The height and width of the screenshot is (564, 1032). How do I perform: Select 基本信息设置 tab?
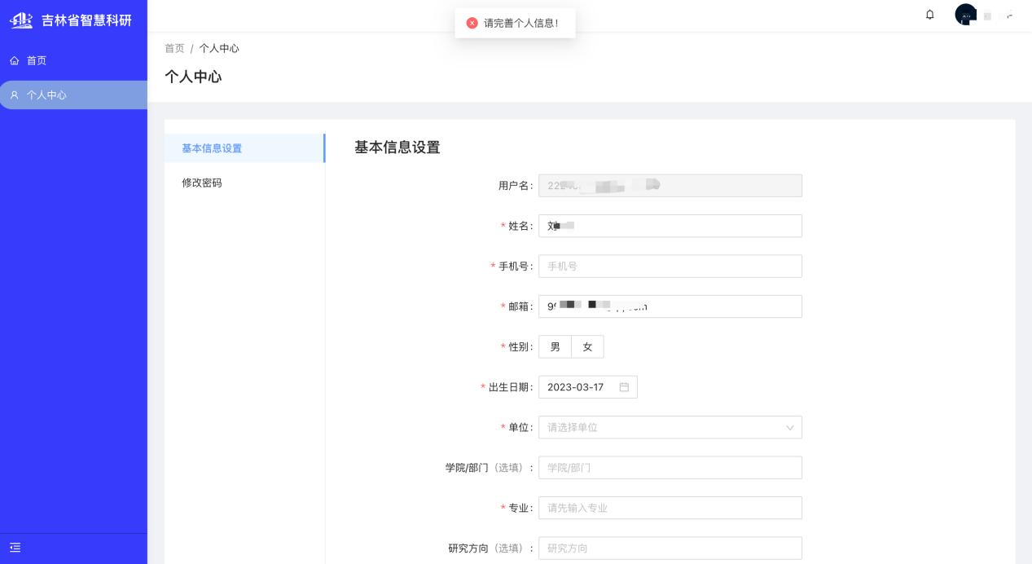pyautogui.click(x=212, y=148)
